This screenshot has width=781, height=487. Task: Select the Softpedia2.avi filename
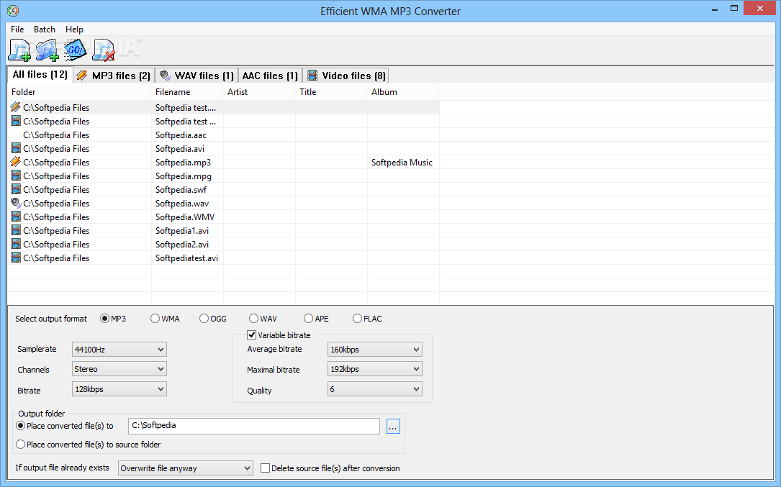coord(182,245)
